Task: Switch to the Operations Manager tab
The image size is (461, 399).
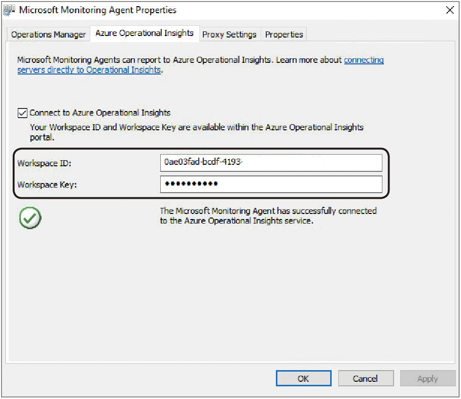Action: click(x=49, y=34)
